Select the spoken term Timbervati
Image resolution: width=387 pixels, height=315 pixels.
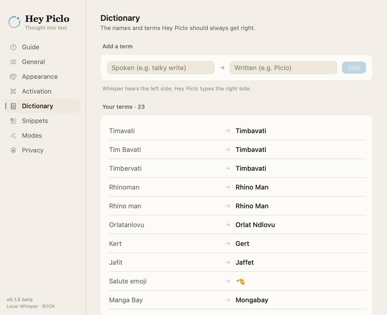click(x=125, y=169)
